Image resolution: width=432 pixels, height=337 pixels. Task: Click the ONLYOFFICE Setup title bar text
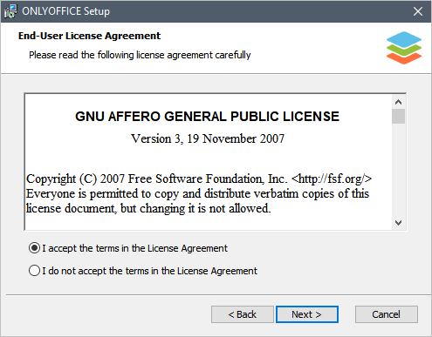tap(65, 11)
